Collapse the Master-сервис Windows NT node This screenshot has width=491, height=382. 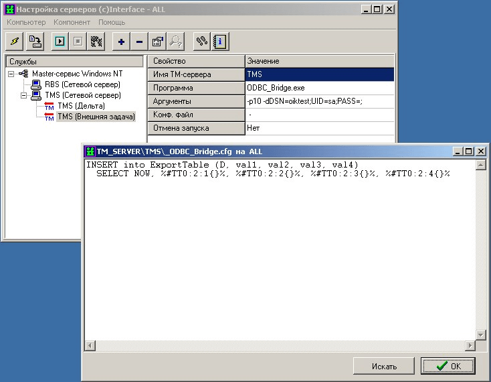[11, 74]
